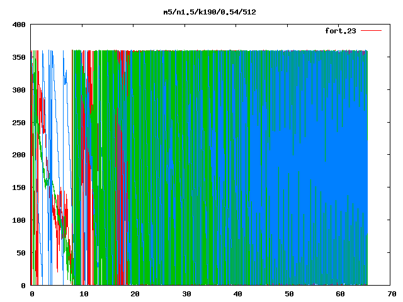Click x-axis label 60

click(x=340, y=294)
